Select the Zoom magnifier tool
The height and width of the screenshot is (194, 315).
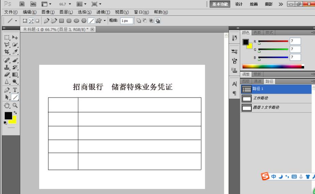point(15,105)
